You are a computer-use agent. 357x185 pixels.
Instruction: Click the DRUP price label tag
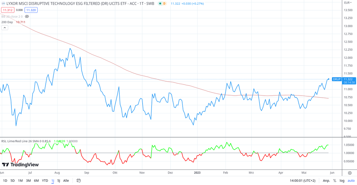point(337,79)
